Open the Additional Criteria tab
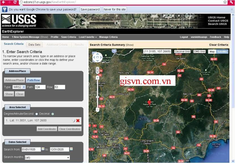The image size is (235, 163). (57, 45)
